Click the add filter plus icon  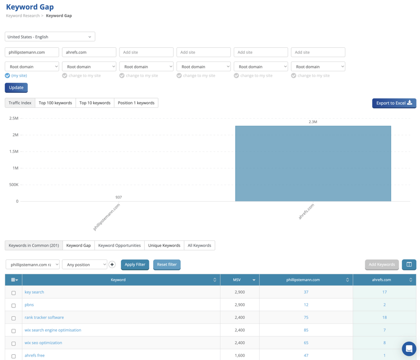[112, 264]
